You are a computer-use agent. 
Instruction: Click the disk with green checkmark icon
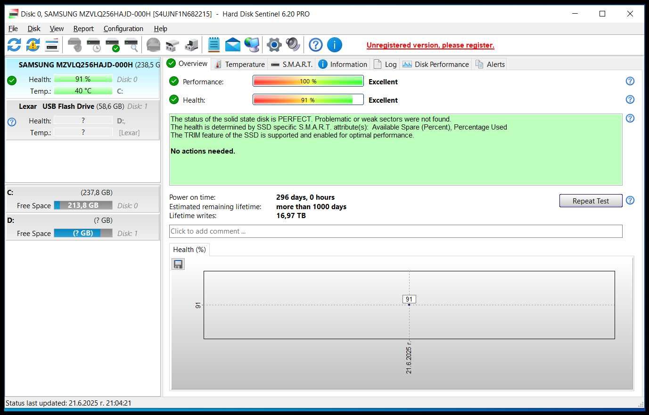click(112, 45)
